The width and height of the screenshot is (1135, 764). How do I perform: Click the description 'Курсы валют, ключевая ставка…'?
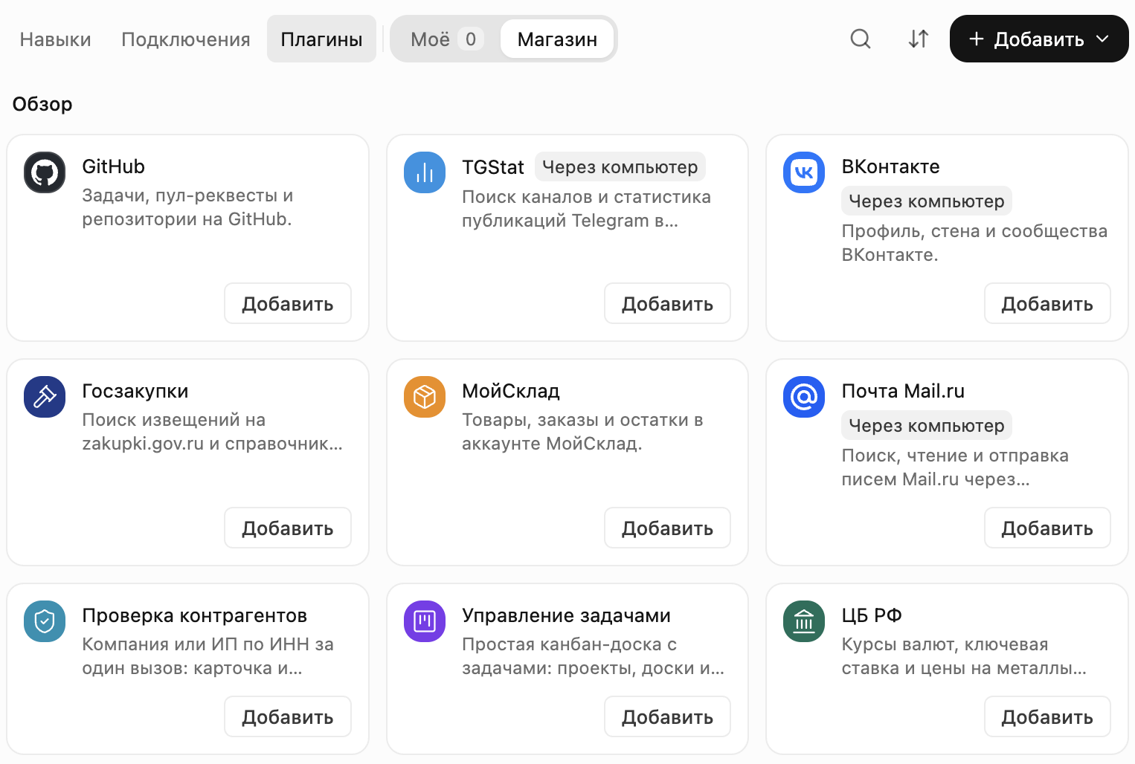(x=964, y=656)
